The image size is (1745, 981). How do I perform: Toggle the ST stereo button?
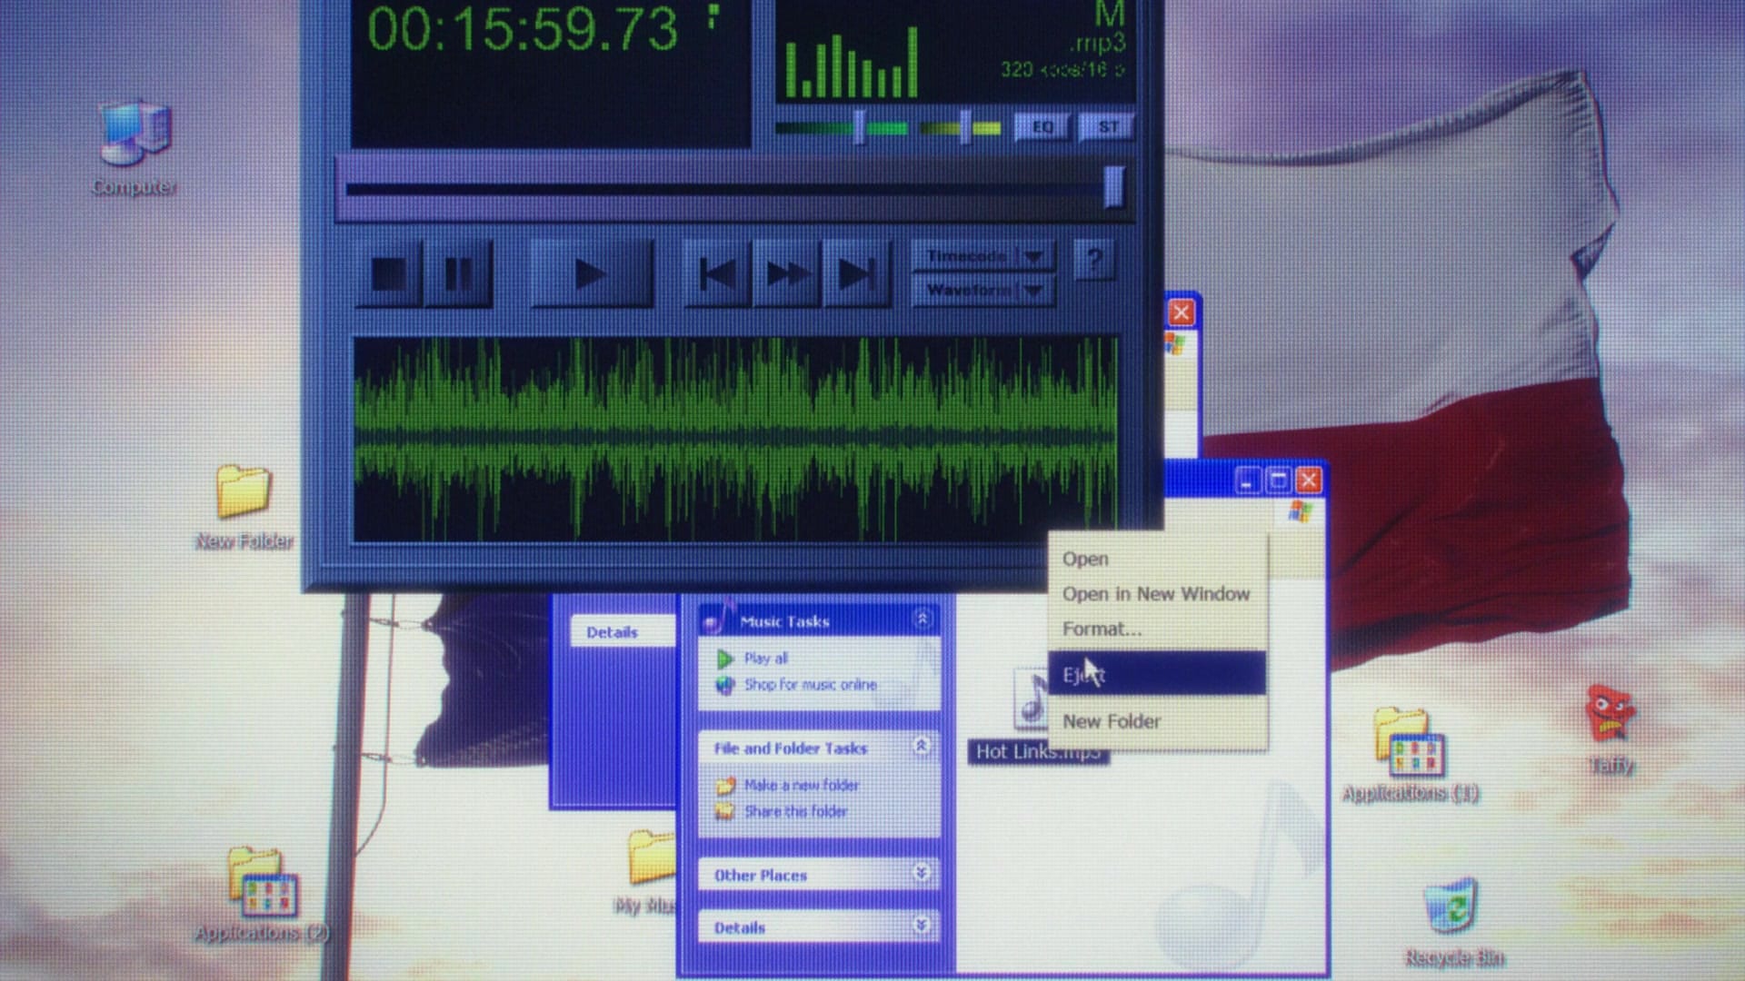[1107, 127]
